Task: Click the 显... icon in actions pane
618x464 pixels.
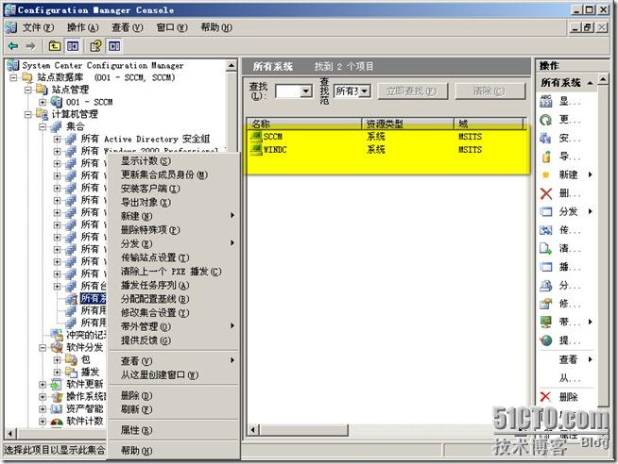Action: tap(546, 102)
